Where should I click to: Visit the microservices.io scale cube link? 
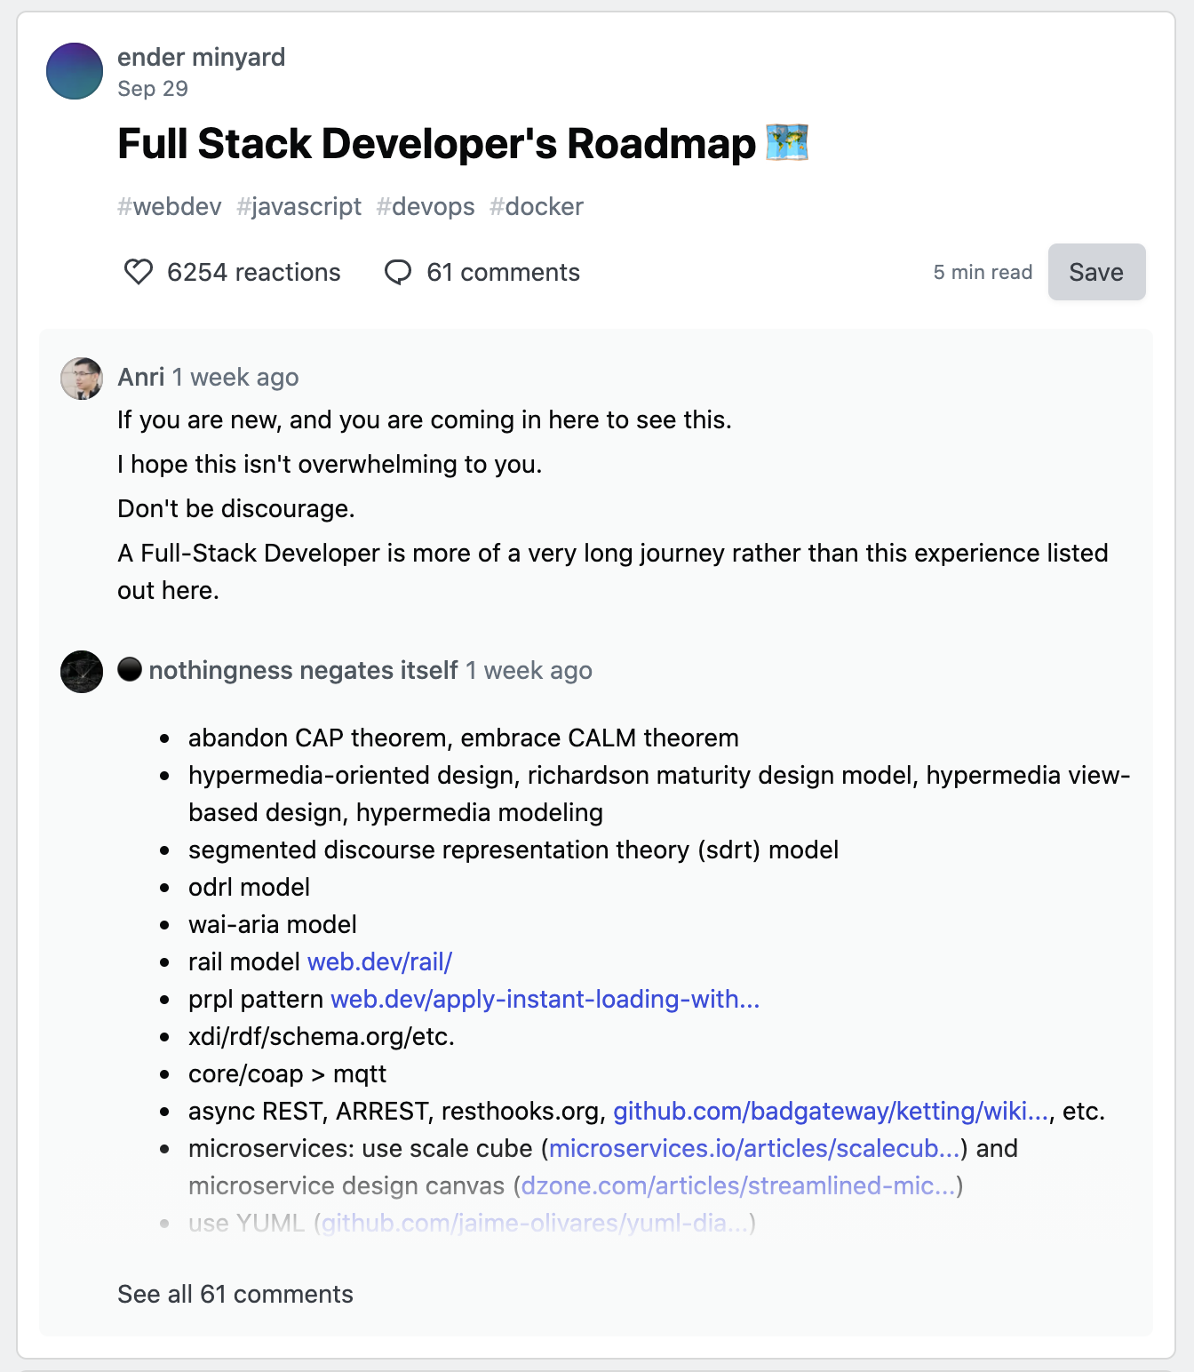754,1149
